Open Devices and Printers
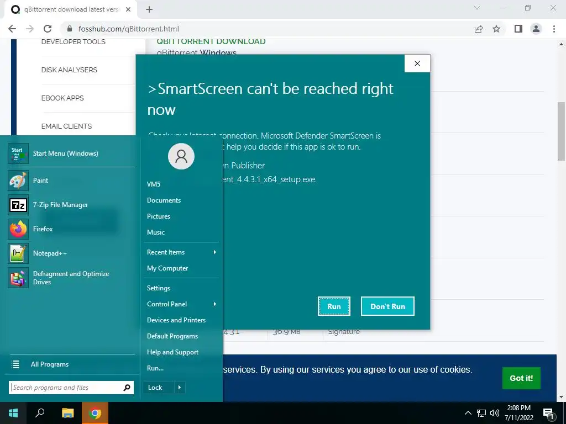 pos(176,320)
